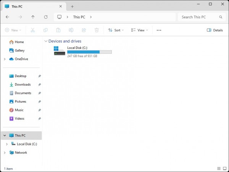Open the View dropdown menu
Screen dimensions: 229x172
tap(139, 30)
